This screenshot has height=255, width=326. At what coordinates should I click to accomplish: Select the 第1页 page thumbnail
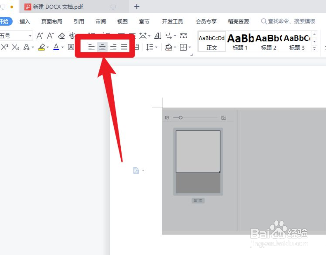[x=197, y=200]
